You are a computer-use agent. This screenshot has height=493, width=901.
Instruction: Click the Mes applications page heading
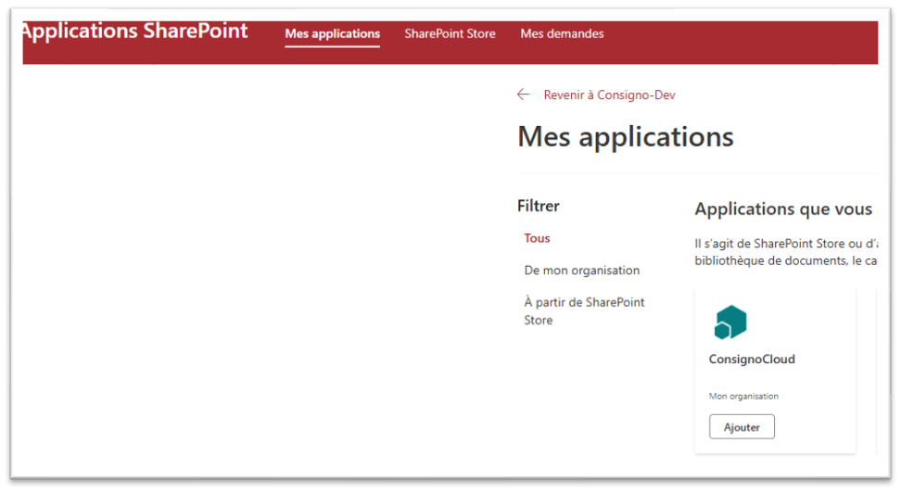pyautogui.click(x=626, y=137)
